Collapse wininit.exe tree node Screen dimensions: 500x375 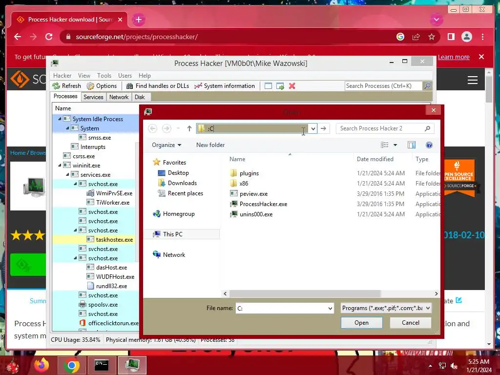click(x=60, y=165)
